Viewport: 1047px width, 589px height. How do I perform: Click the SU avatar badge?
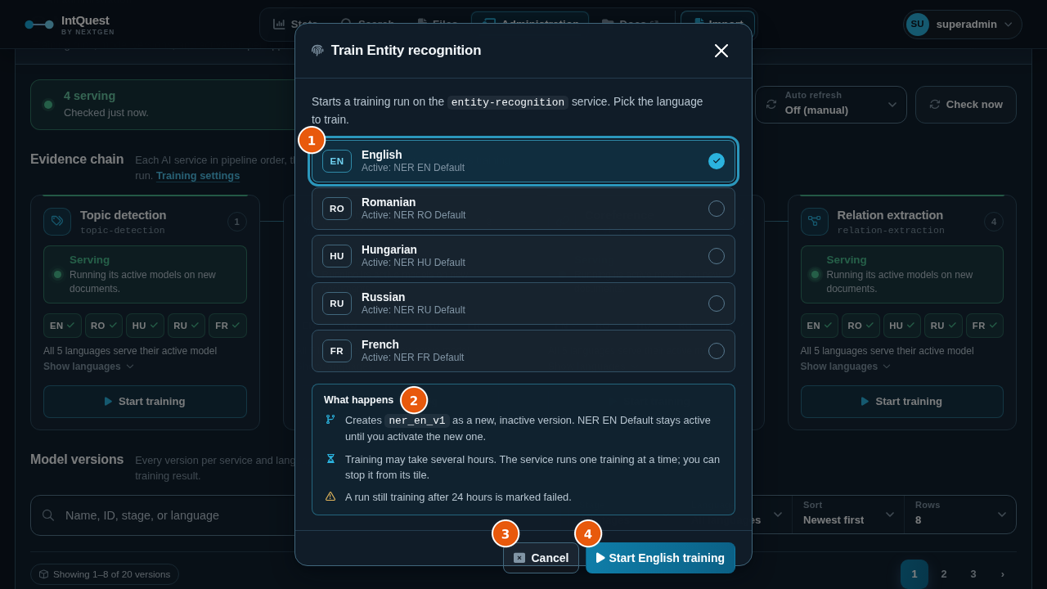(918, 25)
